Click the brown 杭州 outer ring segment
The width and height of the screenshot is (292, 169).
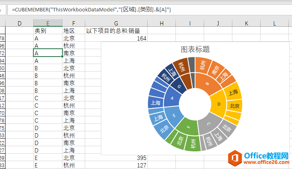182,66
